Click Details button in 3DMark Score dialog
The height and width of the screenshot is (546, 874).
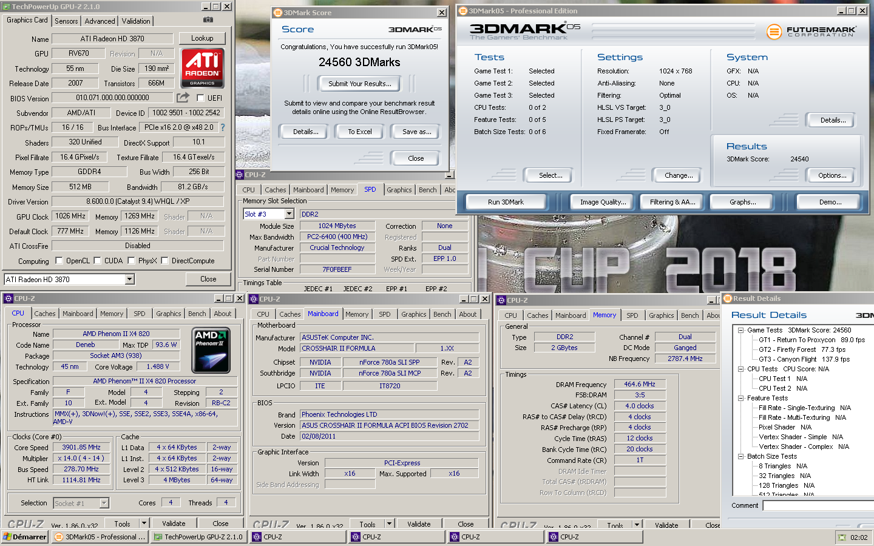(305, 132)
